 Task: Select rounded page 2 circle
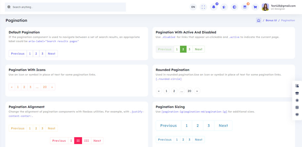coord(174,91)
